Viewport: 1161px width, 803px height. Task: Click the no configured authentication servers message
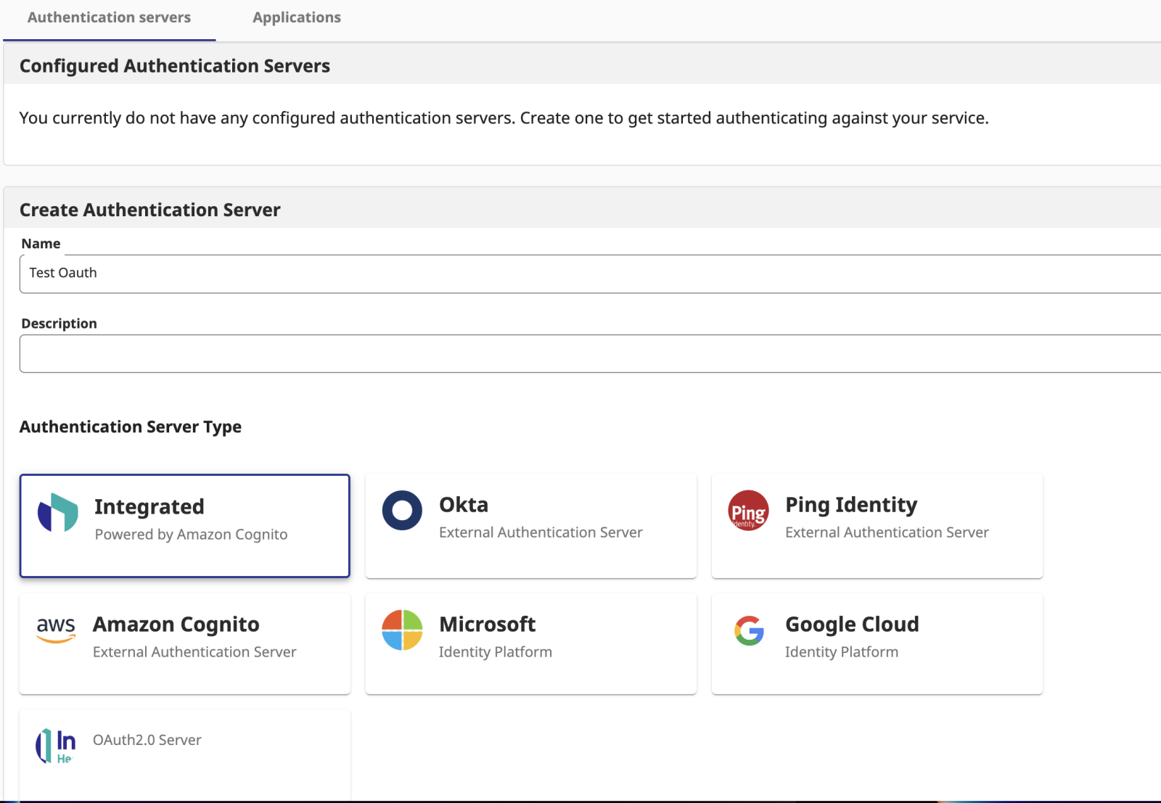point(504,118)
